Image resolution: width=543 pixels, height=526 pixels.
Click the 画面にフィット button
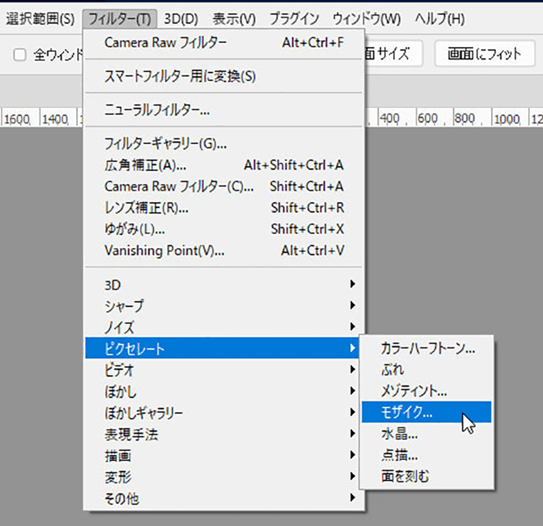point(484,54)
